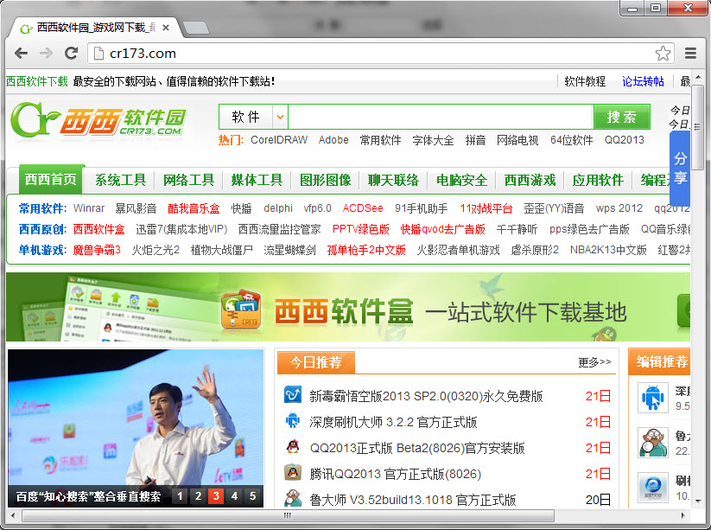The width and height of the screenshot is (711, 530).
Task: Open the 西西首页 nav tab
Action: click(51, 180)
